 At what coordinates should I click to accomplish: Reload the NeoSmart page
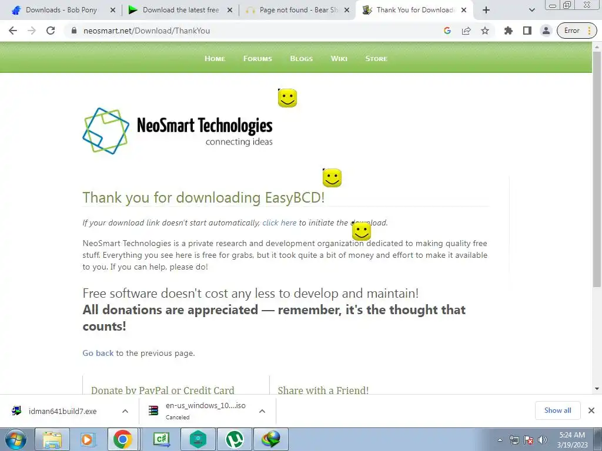[51, 31]
